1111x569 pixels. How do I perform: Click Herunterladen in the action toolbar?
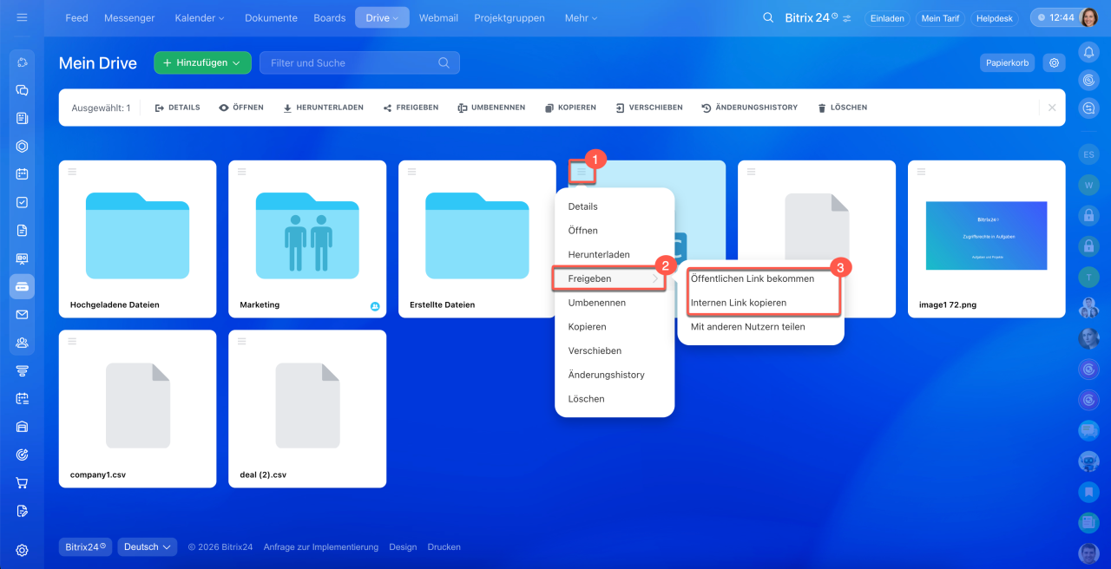point(323,108)
